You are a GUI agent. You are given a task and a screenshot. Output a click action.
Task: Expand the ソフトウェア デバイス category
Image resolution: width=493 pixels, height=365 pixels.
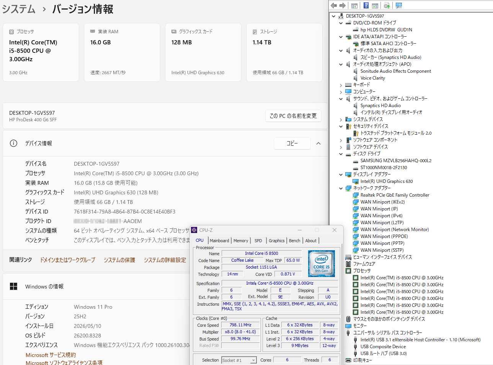tap(341, 147)
